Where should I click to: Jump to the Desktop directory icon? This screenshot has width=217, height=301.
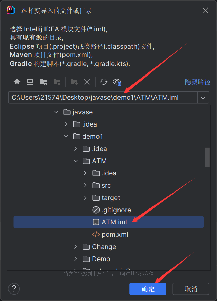(30, 82)
